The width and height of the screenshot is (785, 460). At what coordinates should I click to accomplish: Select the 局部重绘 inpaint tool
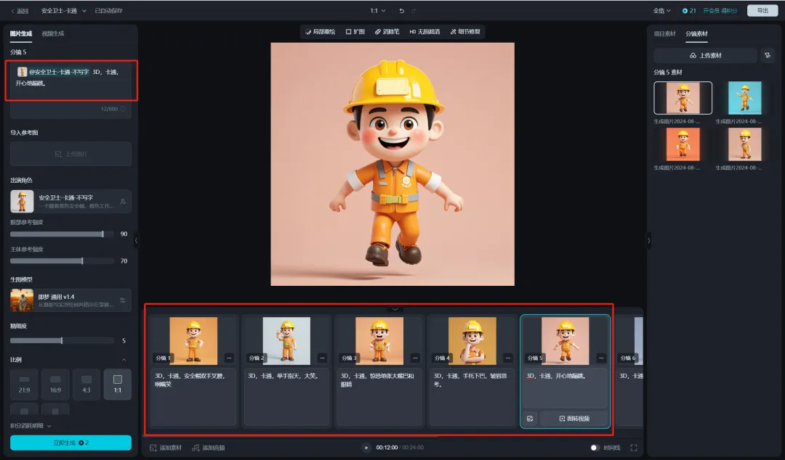coord(320,32)
